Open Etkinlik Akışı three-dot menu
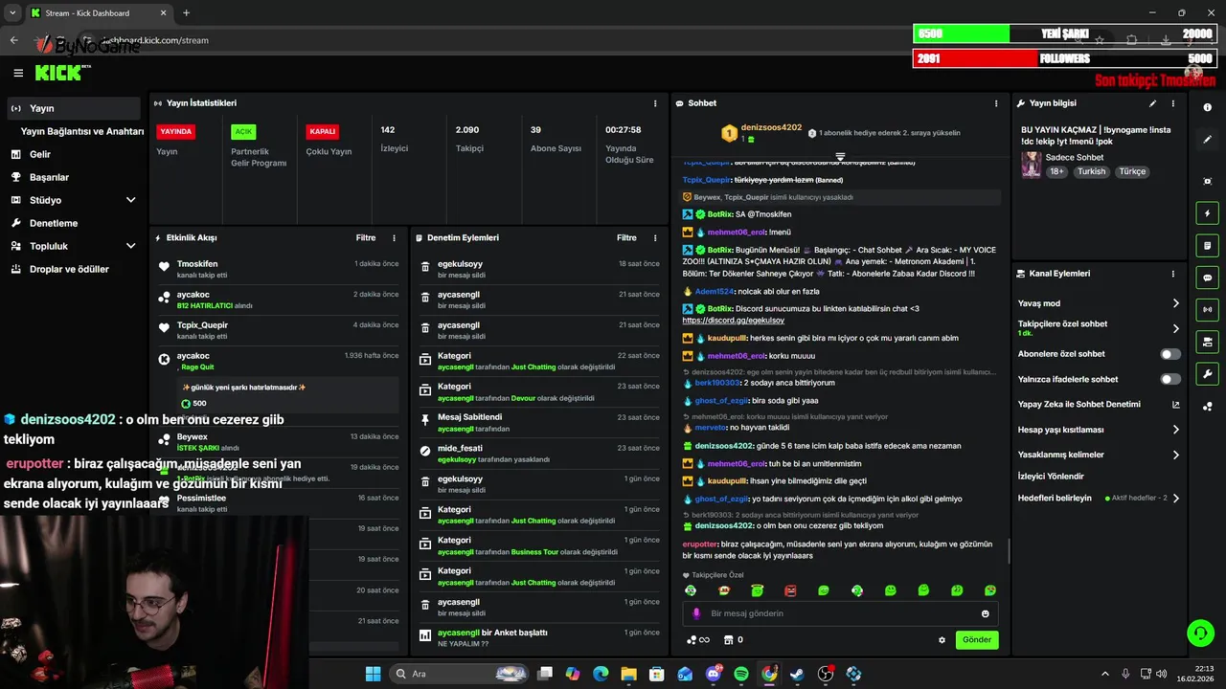 pos(394,237)
